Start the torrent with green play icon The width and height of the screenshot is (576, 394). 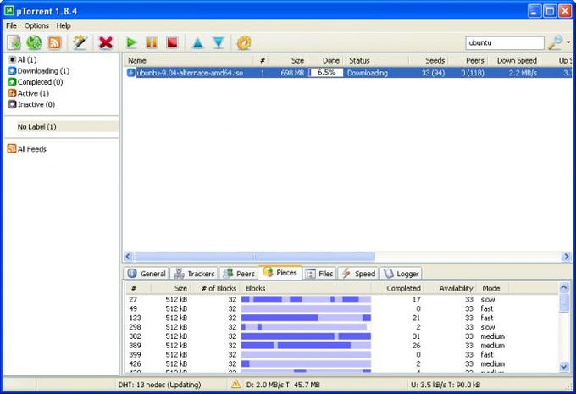coord(131,42)
